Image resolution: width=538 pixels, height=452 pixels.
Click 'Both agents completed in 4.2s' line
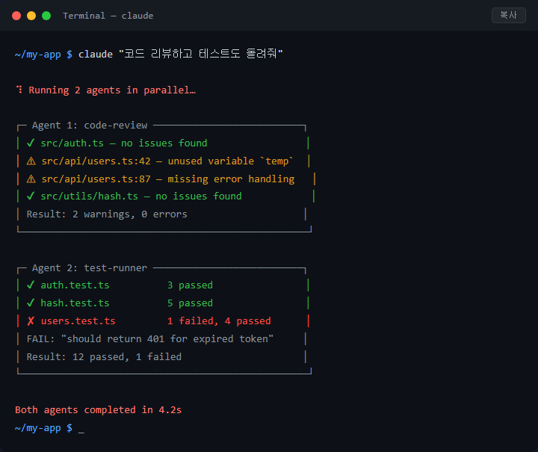(98, 410)
